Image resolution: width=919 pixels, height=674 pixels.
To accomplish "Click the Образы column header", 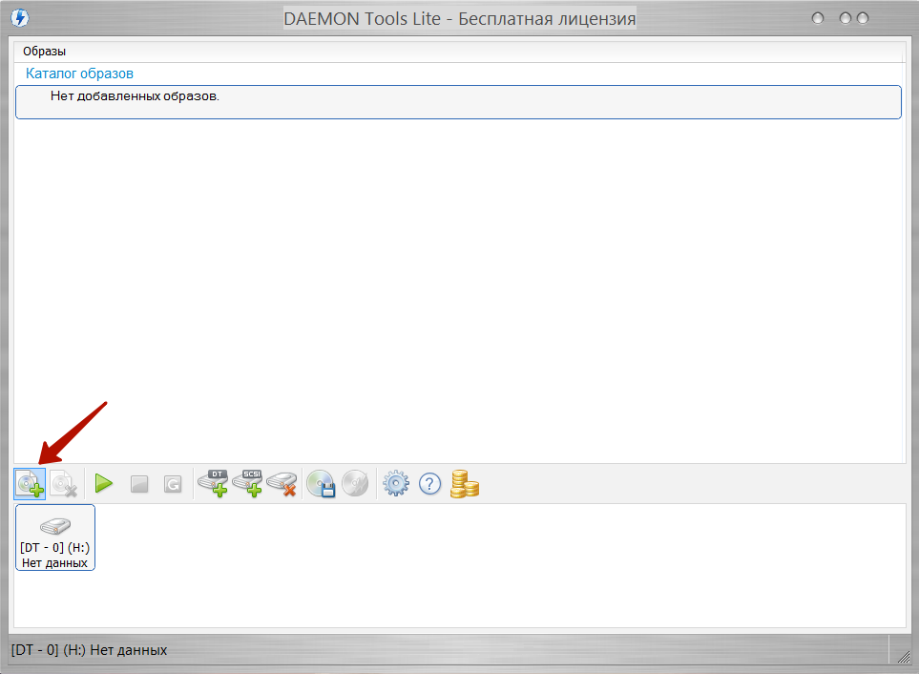I will 45,52.
